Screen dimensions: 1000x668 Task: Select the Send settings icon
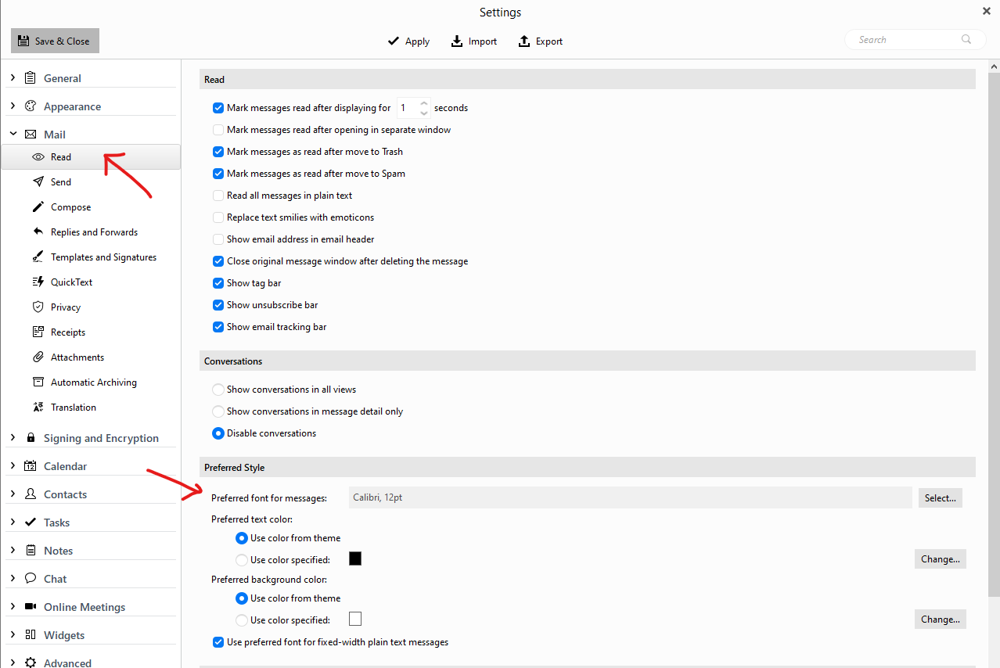[x=38, y=181]
